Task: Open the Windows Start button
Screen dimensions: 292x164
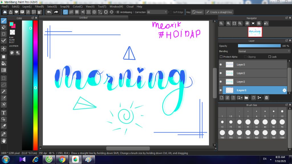Action: pos(6,159)
